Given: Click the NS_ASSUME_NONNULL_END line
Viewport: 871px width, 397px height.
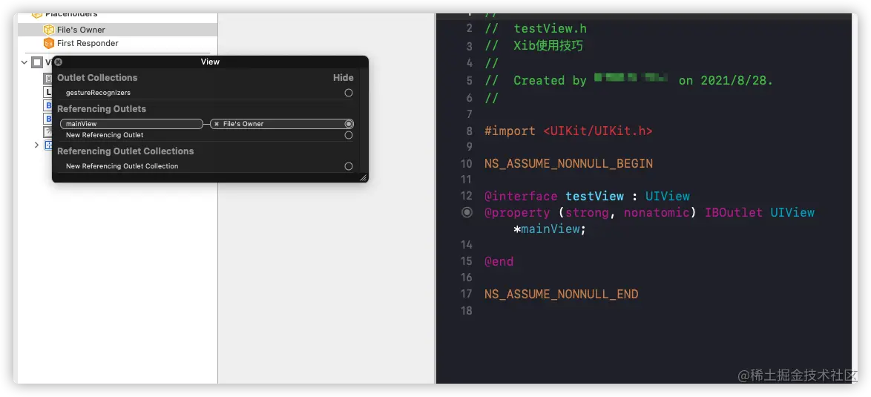Looking at the screenshot, I should 561,295.
